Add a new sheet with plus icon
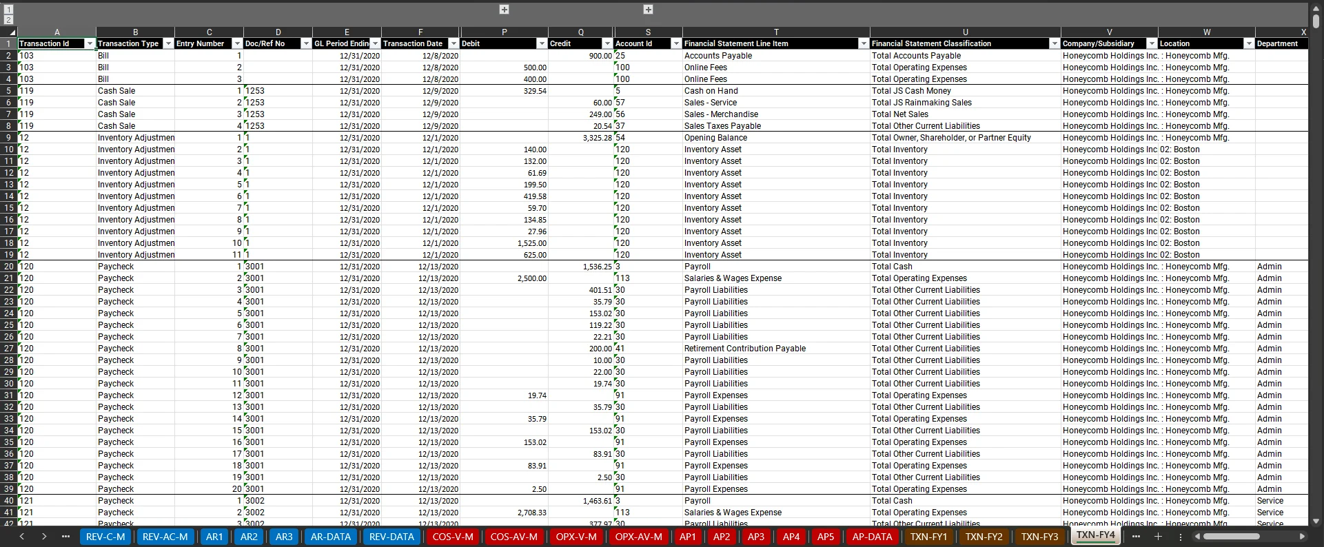This screenshot has height=547, width=1324. click(1158, 536)
